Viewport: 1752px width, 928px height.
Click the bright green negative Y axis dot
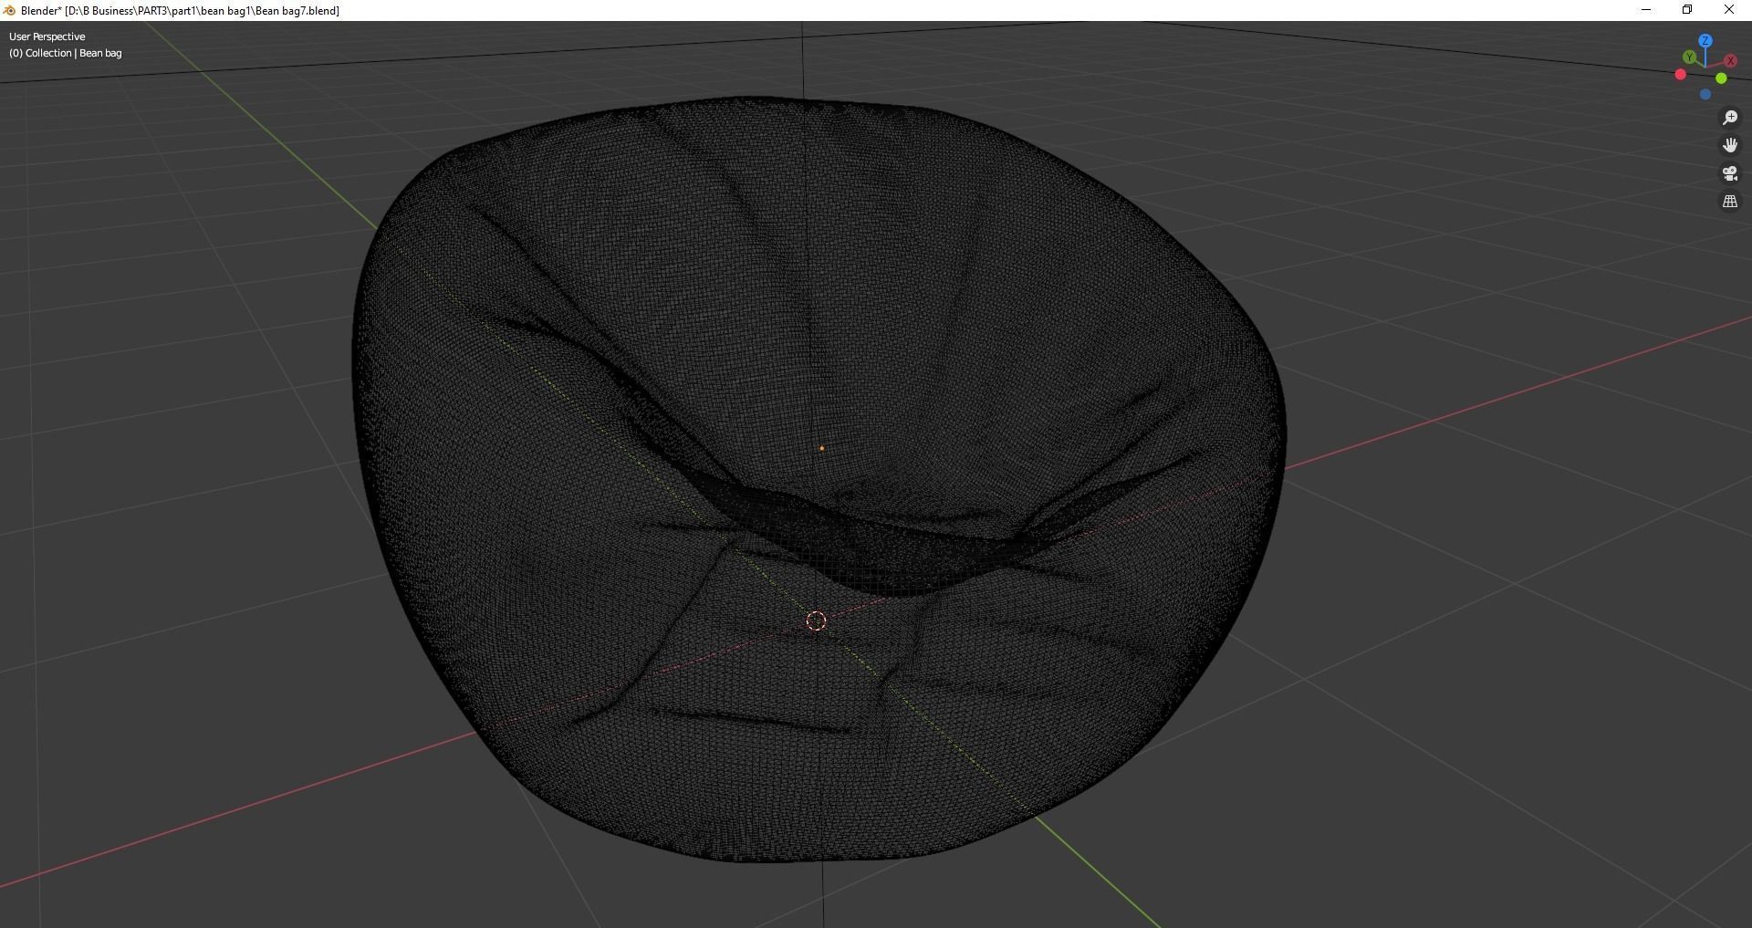pos(1721,78)
